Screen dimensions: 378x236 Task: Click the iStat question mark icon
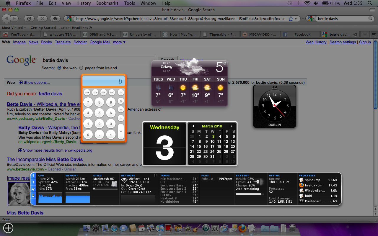click(x=33, y=182)
